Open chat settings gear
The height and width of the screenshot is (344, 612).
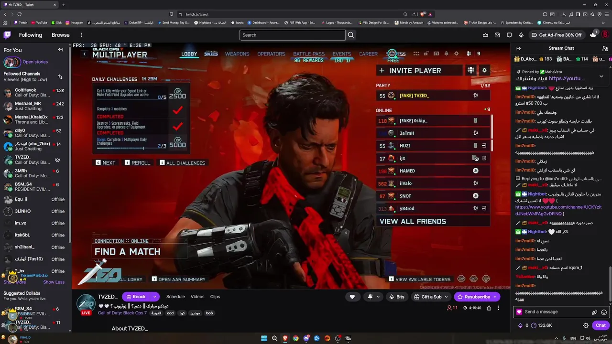pos(586,325)
